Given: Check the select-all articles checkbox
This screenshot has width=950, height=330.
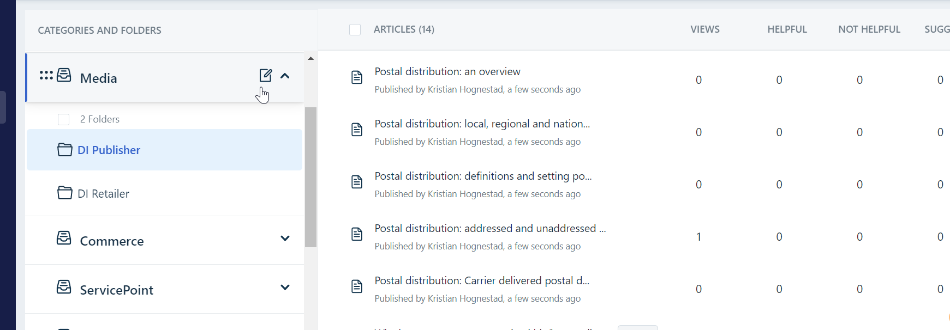Looking at the screenshot, I should [355, 29].
